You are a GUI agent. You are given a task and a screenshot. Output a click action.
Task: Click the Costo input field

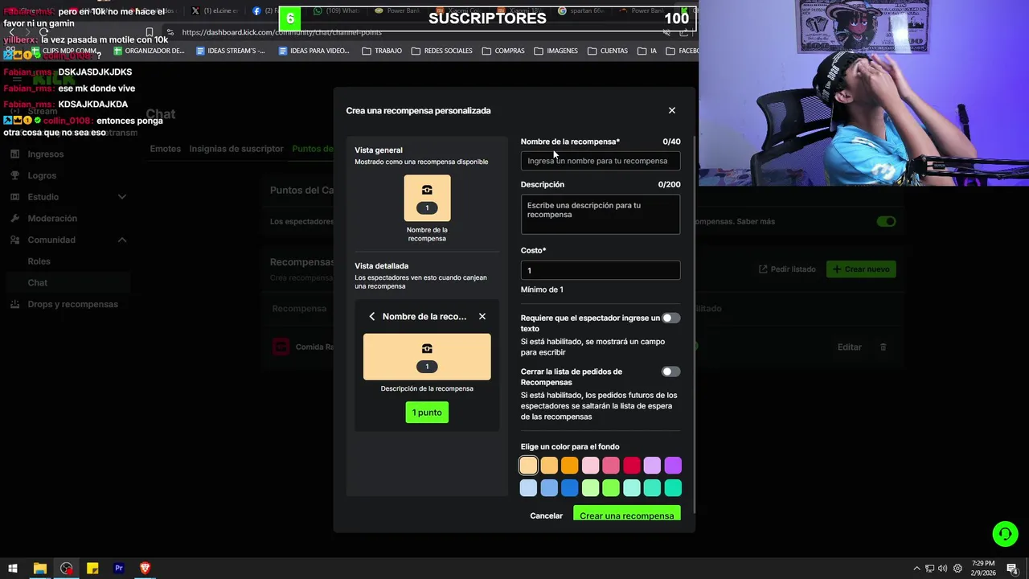pos(601,270)
